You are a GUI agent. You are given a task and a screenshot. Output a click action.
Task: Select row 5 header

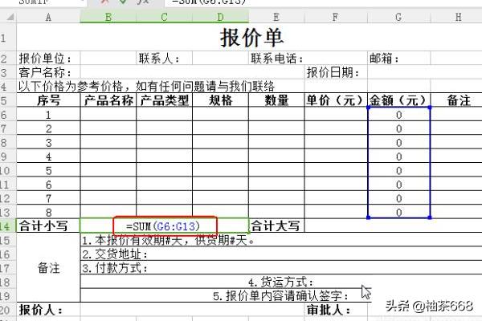pos(8,100)
